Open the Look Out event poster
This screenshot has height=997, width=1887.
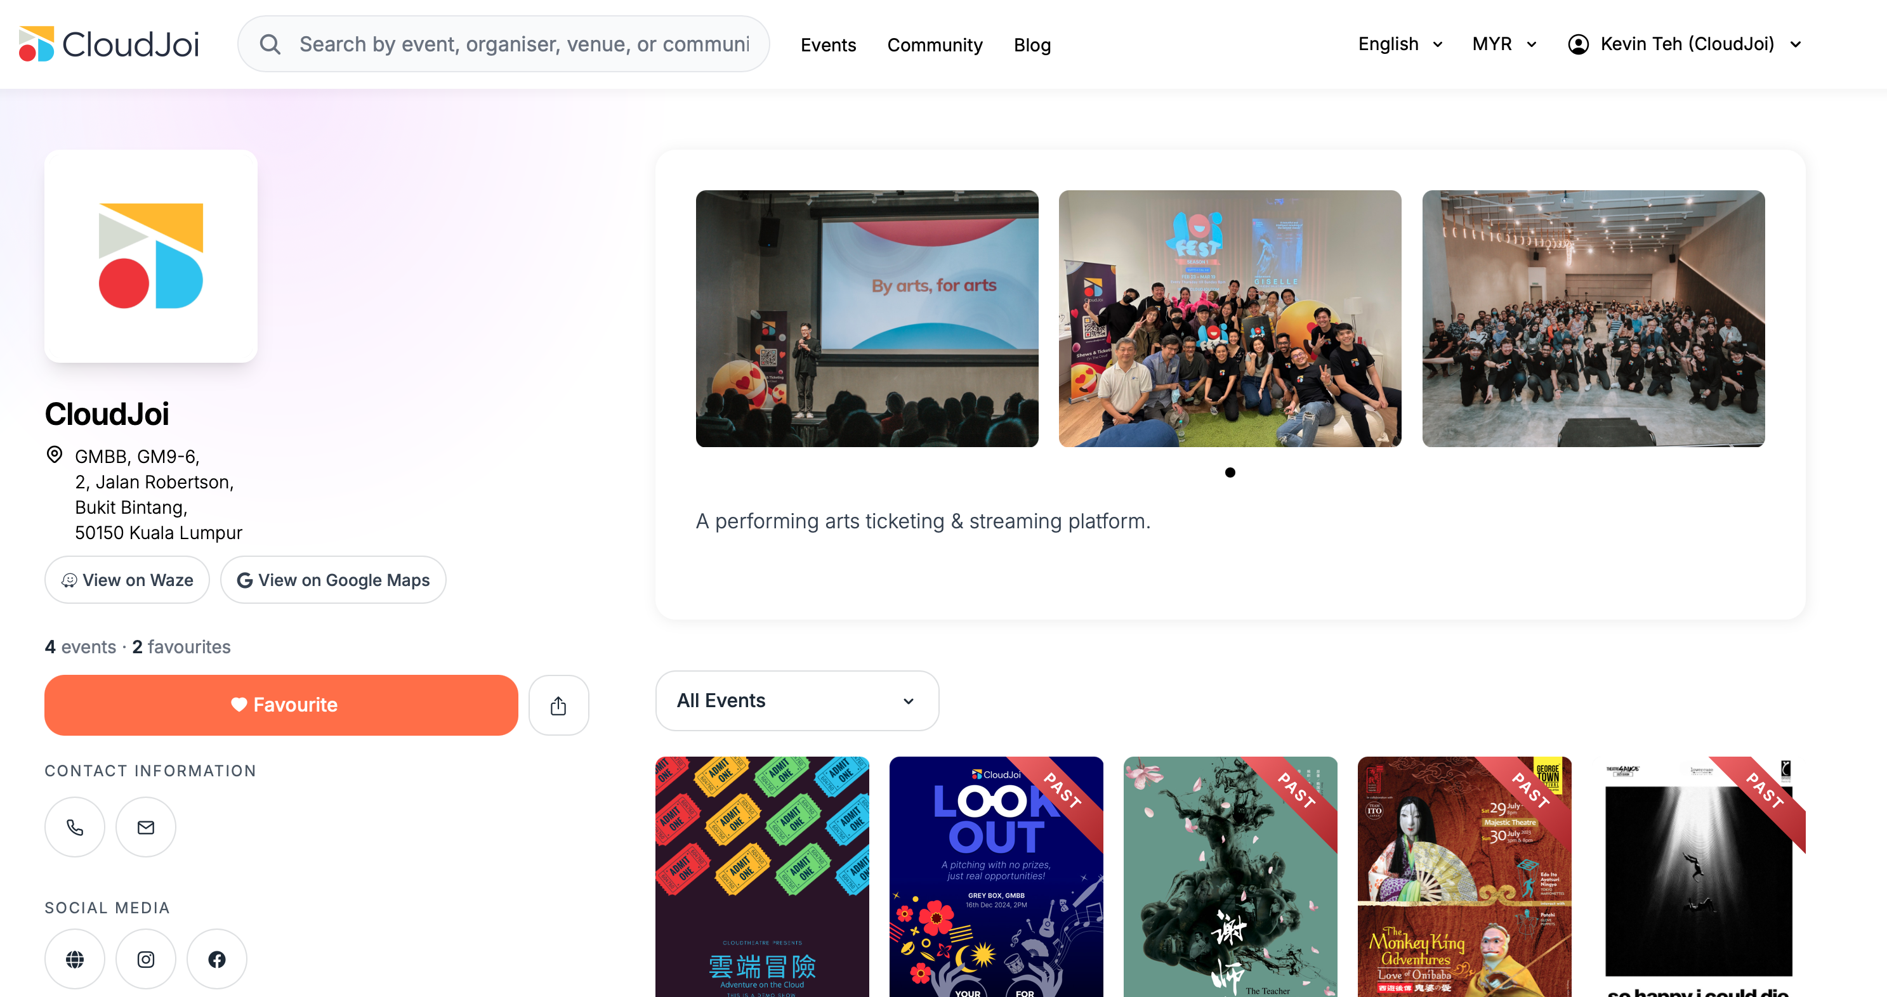coord(996,876)
